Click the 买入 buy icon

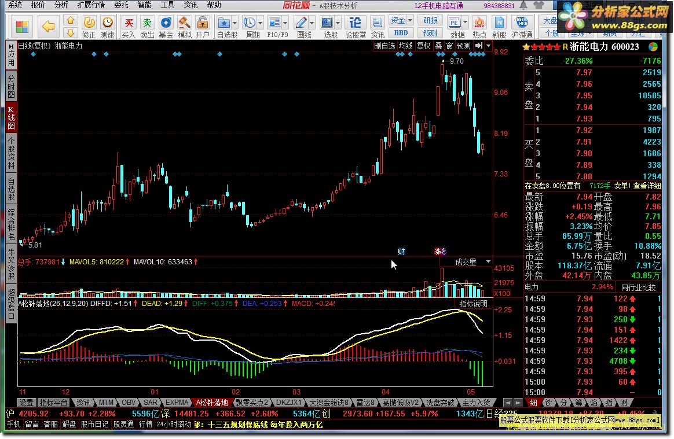coord(129,27)
